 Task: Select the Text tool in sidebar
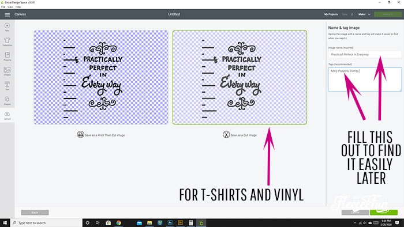pyautogui.click(x=7, y=86)
